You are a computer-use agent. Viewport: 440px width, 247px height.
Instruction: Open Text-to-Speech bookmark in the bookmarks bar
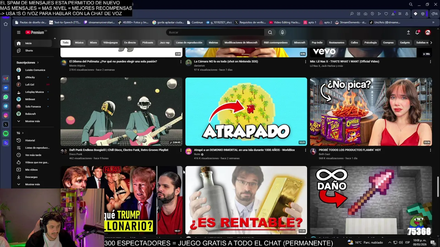(65, 22)
